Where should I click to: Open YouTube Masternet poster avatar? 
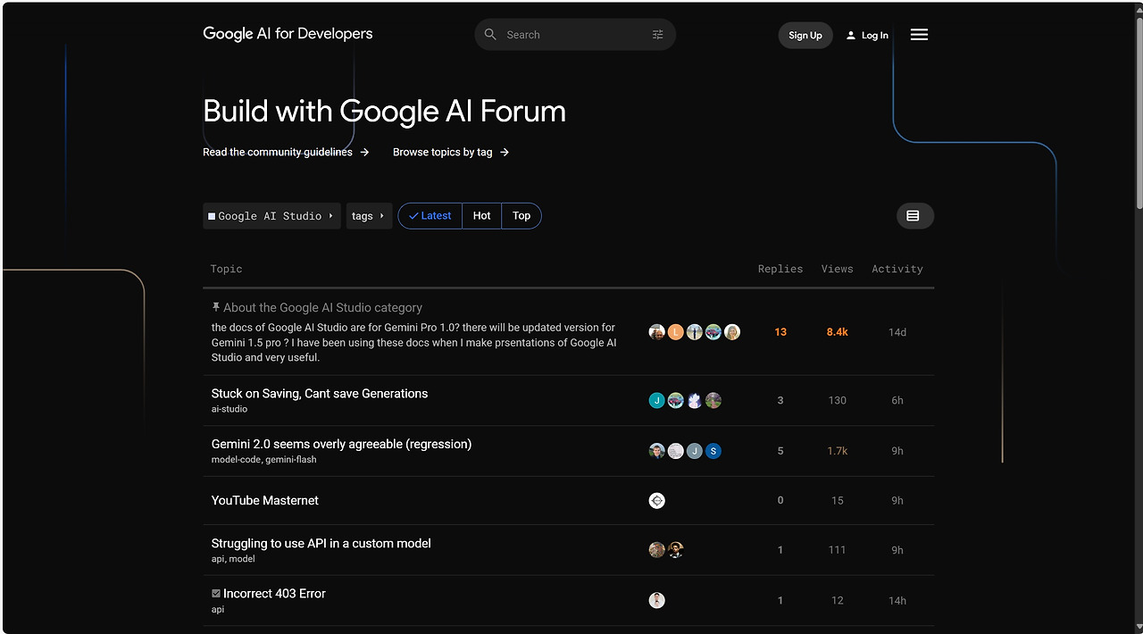[657, 501]
